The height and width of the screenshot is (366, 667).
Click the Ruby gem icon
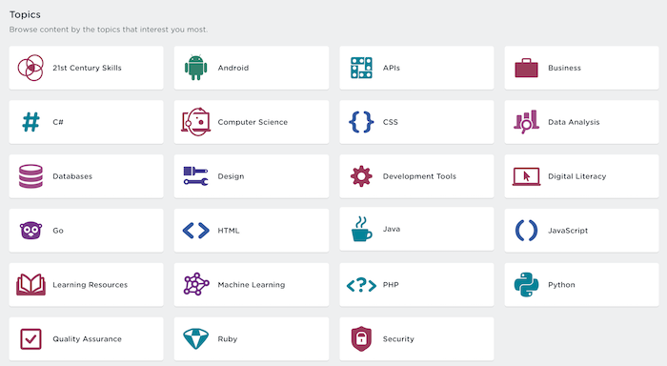[195, 338]
